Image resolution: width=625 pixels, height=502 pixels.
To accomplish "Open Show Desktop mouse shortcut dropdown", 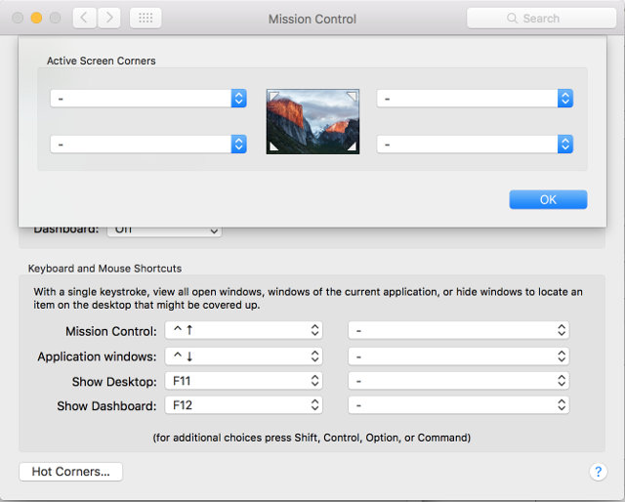I will point(459,381).
